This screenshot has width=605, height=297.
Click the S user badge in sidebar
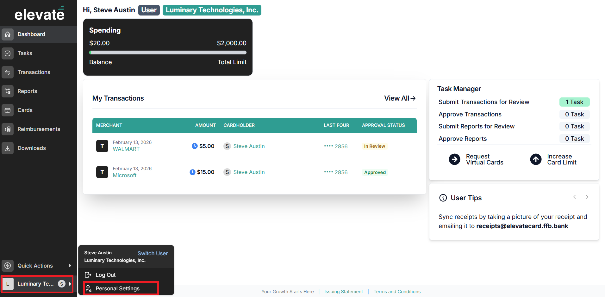pos(62,284)
